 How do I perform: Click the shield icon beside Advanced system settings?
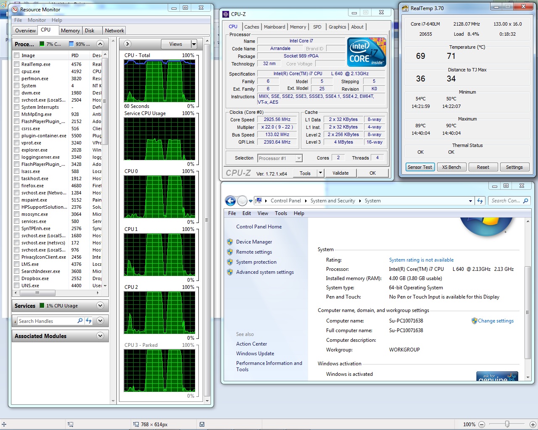(x=230, y=272)
